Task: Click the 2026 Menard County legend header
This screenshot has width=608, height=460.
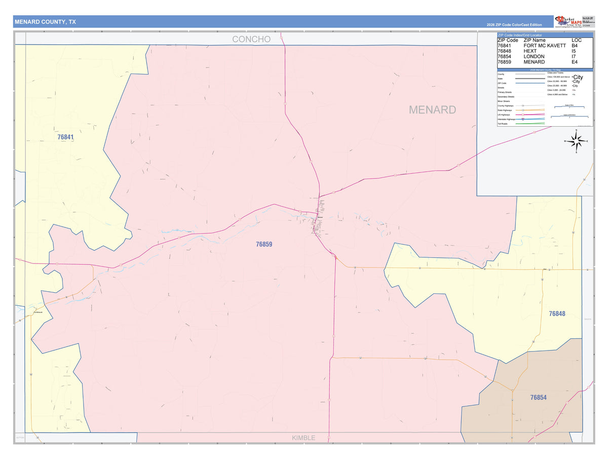Action: (x=545, y=70)
